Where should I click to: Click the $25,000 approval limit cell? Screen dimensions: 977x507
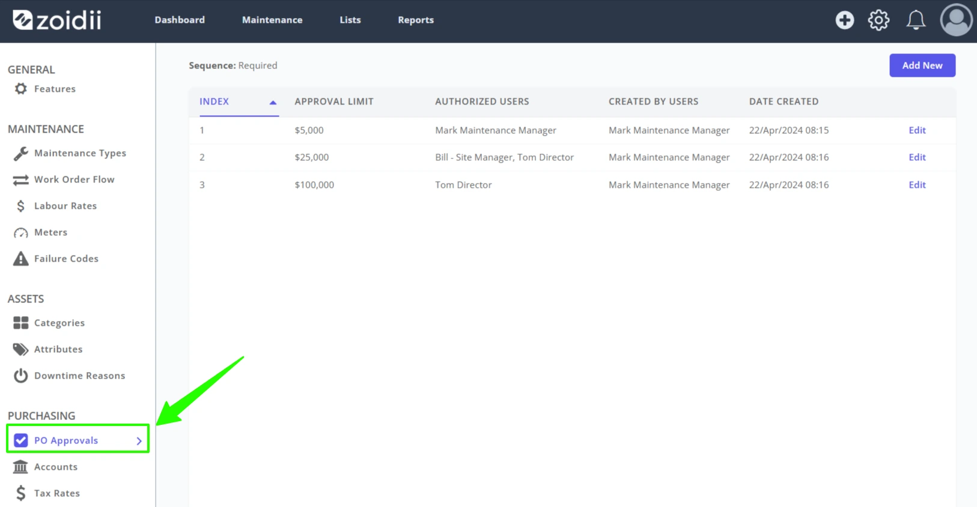click(x=311, y=157)
